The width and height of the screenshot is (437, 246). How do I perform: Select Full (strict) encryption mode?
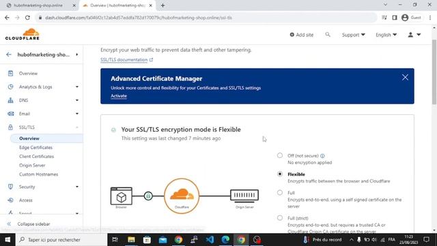tap(280, 218)
